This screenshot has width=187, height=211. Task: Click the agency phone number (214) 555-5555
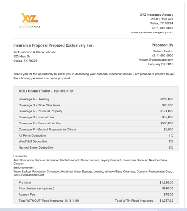pyautogui.click(x=163, y=28)
